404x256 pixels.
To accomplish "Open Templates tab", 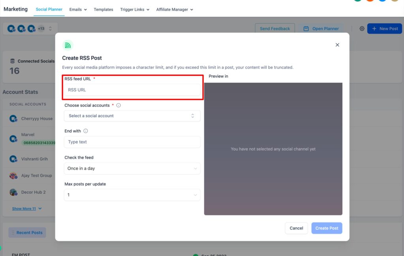I will coord(103,9).
